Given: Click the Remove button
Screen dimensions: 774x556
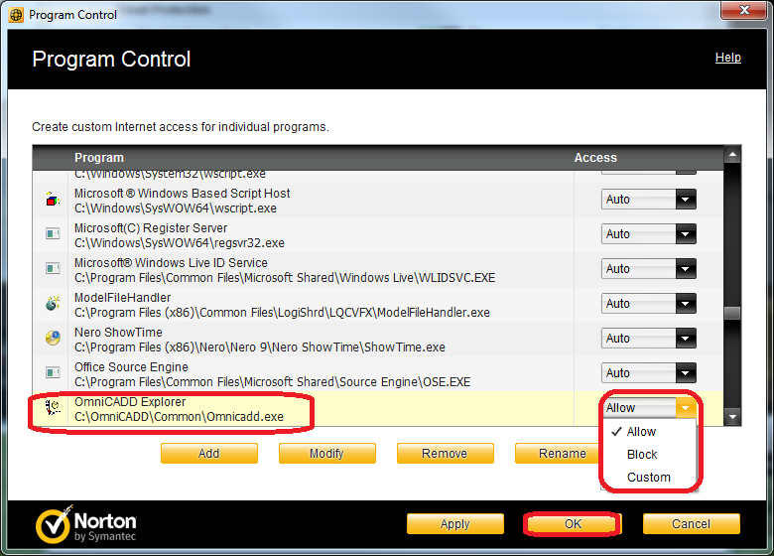Looking at the screenshot, I should click(x=445, y=454).
